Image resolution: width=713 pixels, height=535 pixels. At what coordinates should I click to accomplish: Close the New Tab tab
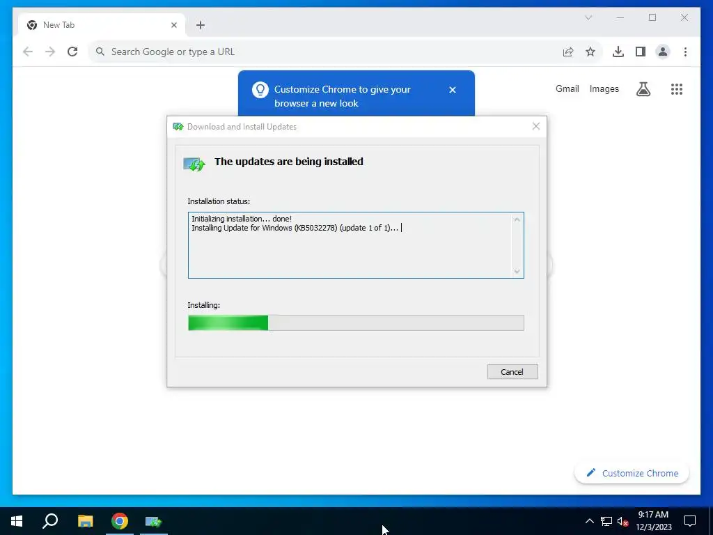coord(173,25)
